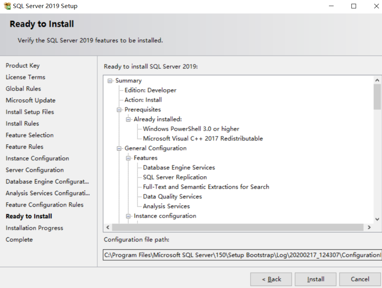The height and width of the screenshot is (288, 382).
Task: Select Analysis Services Configuration step
Action: click(x=48, y=193)
